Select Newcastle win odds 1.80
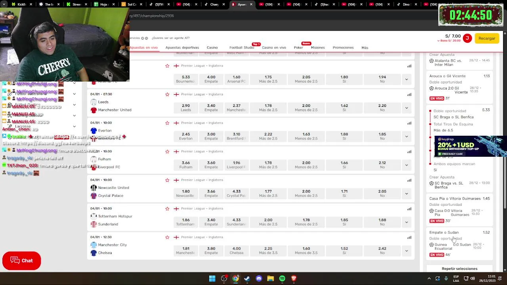Viewport: 507px width, 285px height. click(x=186, y=193)
